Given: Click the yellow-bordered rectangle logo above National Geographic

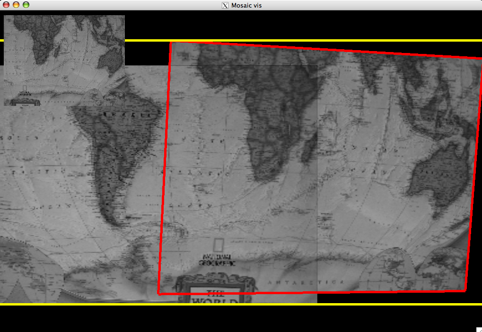Looking at the screenshot, I should [218, 245].
